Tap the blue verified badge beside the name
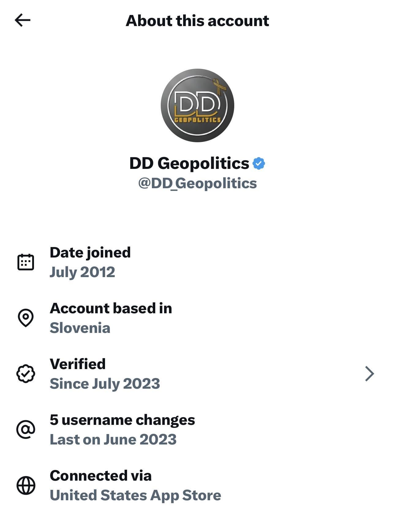This screenshot has height=530, width=395. tap(259, 163)
